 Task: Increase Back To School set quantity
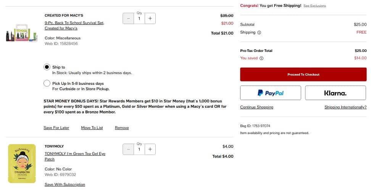(150, 18)
